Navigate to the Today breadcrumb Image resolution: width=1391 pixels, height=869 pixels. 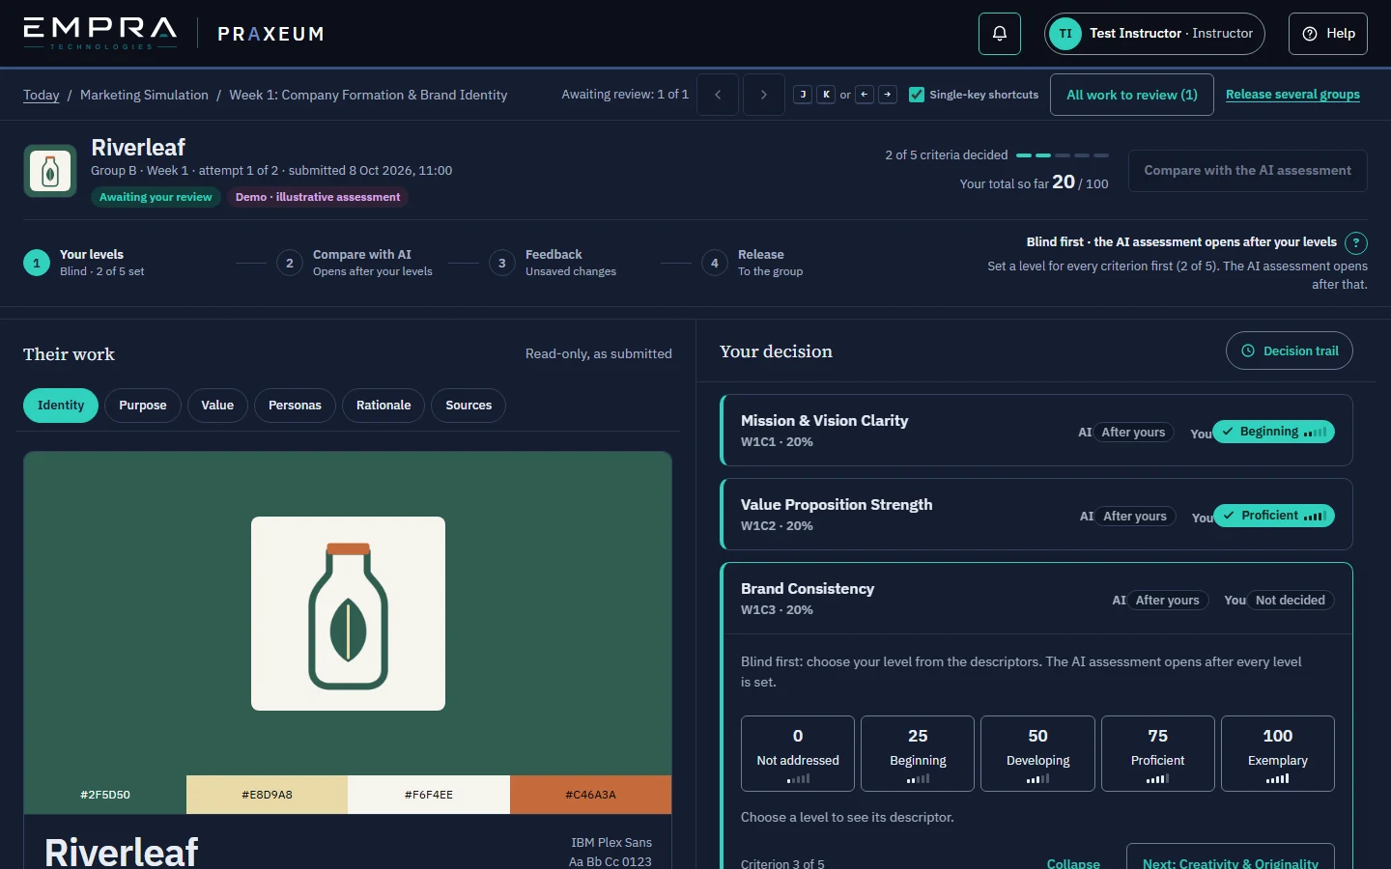coord(42,95)
